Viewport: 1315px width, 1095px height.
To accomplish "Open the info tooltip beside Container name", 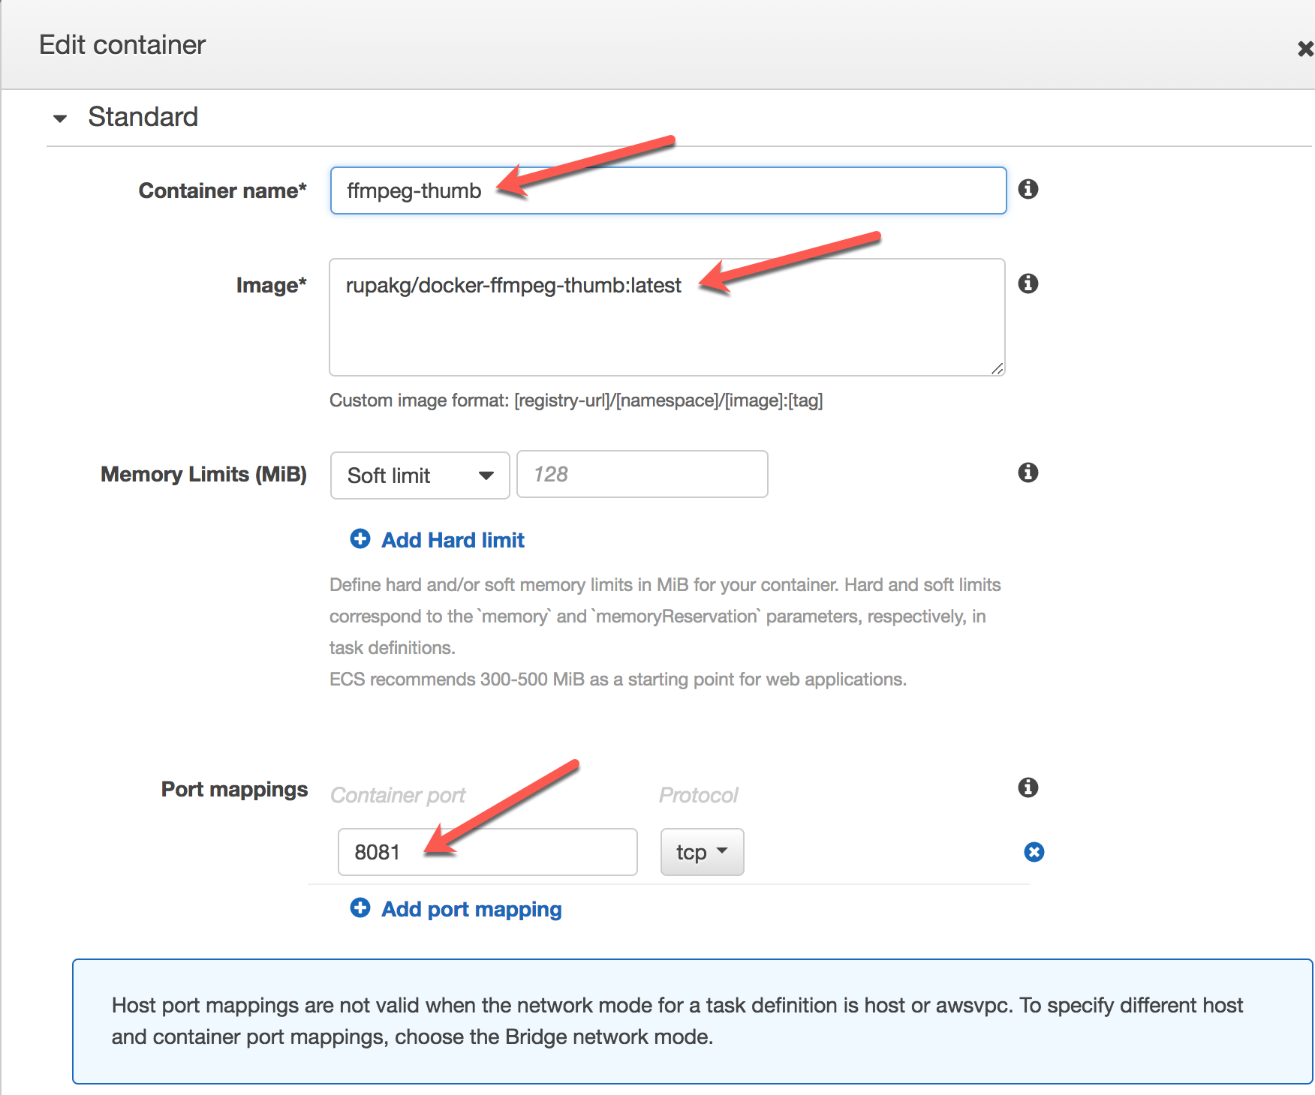I will tap(1028, 189).
